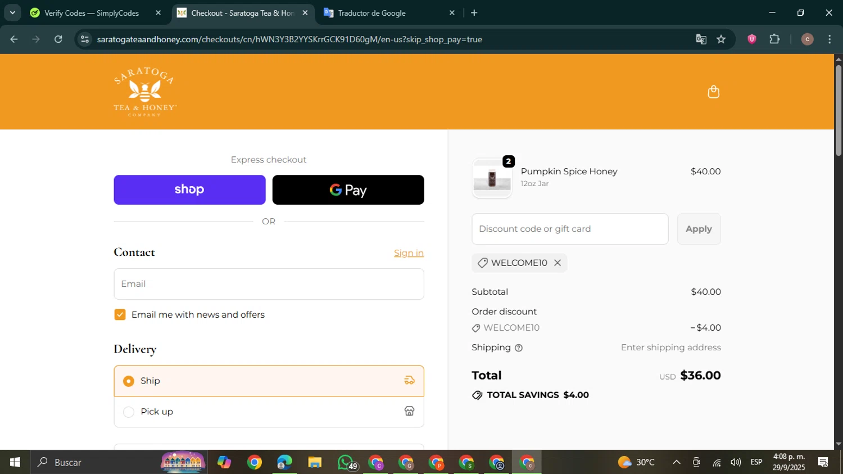Open the Extensions puzzle icon
Screen dimensions: 843x474
click(774, 39)
